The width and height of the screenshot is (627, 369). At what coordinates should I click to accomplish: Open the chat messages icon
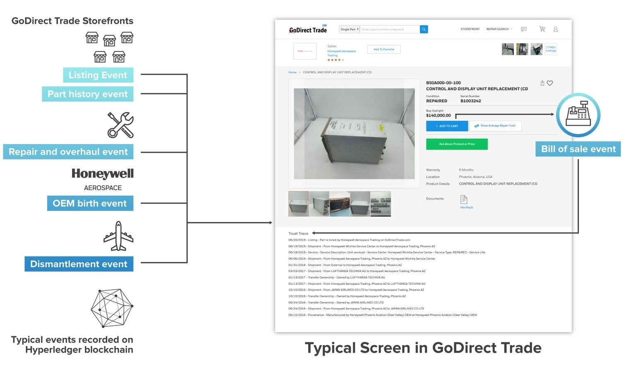(524, 29)
